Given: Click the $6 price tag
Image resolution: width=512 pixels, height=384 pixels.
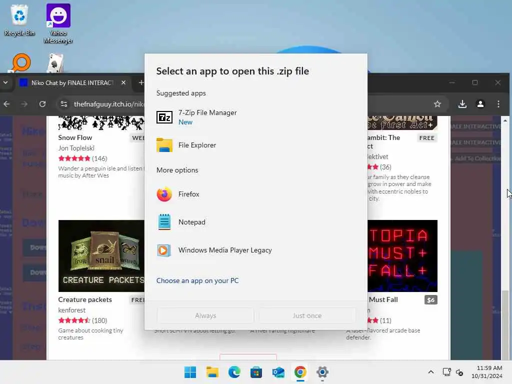Looking at the screenshot, I should click(430, 300).
